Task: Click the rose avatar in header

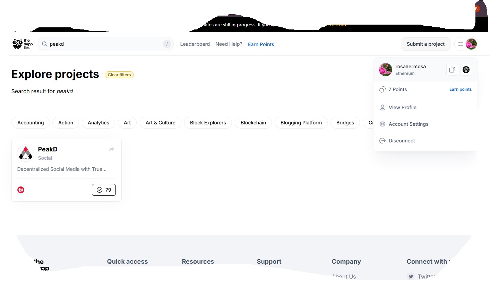Action: (x=471, y=44)
